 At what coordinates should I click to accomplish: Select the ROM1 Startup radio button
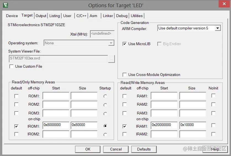(x=105, y=96)
